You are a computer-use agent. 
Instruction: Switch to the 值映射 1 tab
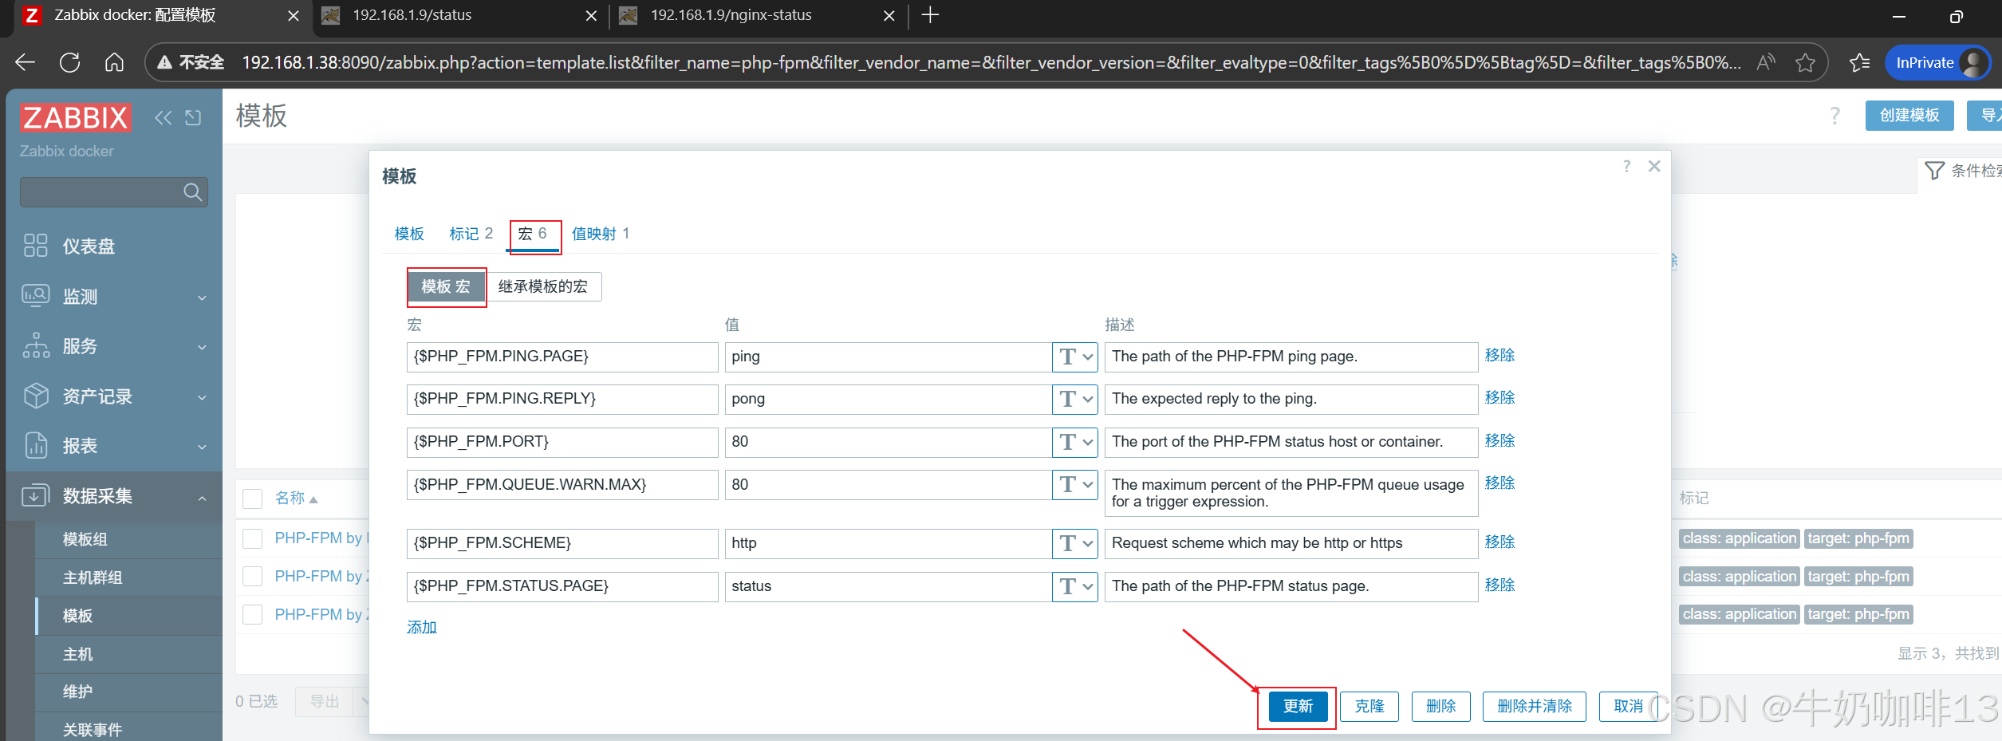601,234
